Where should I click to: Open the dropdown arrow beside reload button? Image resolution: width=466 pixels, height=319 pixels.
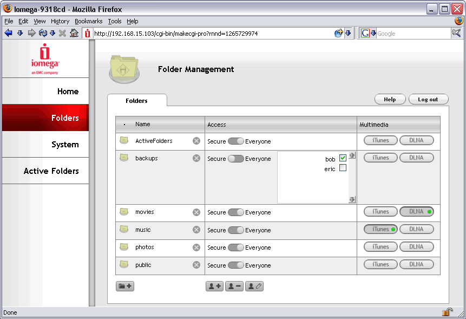(x=52, y=33)
